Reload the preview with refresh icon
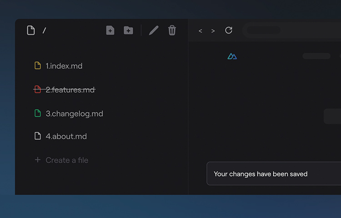 pyautogui.click(x=229, y=30)
